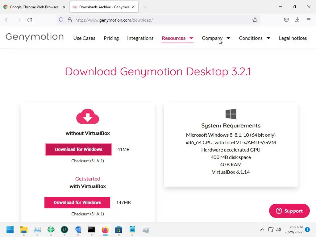Open the performance monitor taskbar icon
Viewport: 316px width, 237px height.
[x=37, y=230]
